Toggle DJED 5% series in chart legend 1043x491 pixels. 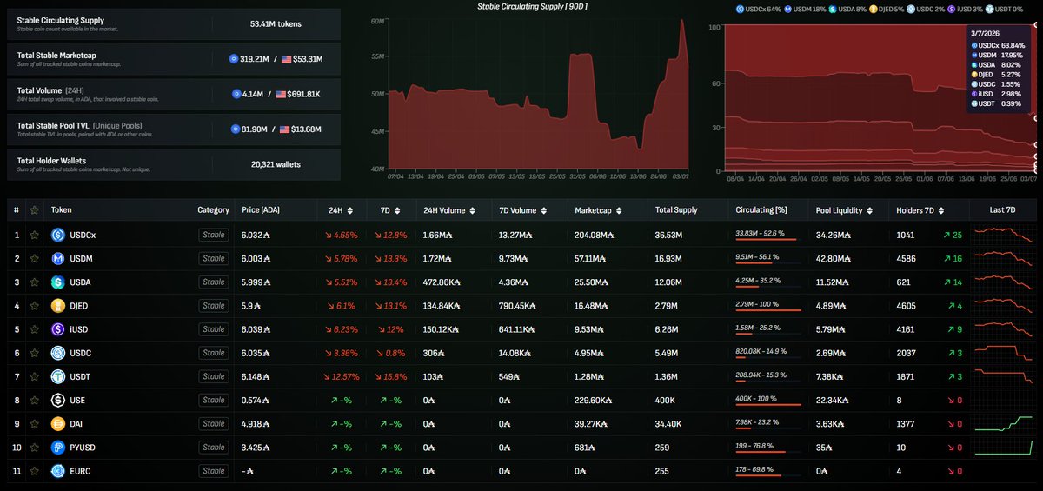(x=887, y=9)
